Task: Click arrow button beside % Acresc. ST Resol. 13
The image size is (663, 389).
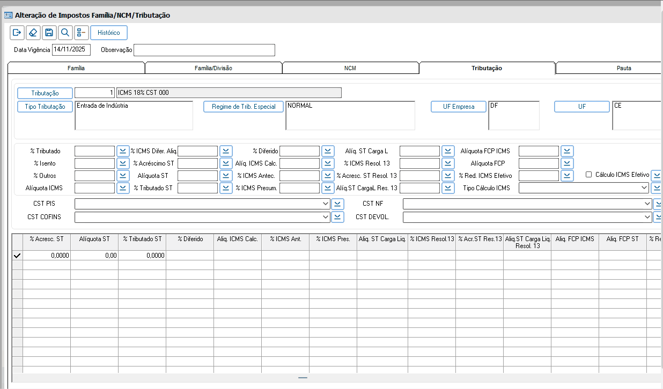Action: 448,176
